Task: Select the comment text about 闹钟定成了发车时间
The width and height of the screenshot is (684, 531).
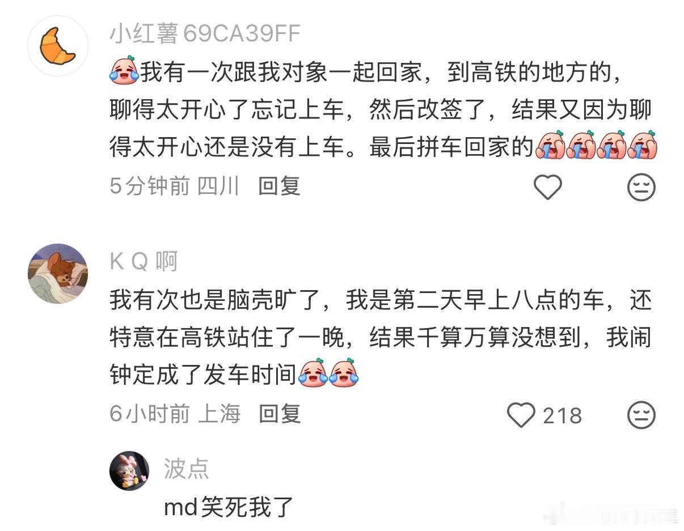Action: (x=380, y=338)
